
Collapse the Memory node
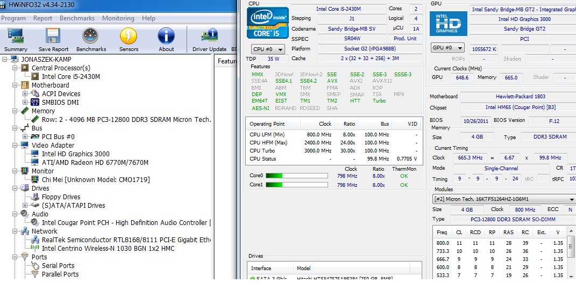[x=15, y=111]
